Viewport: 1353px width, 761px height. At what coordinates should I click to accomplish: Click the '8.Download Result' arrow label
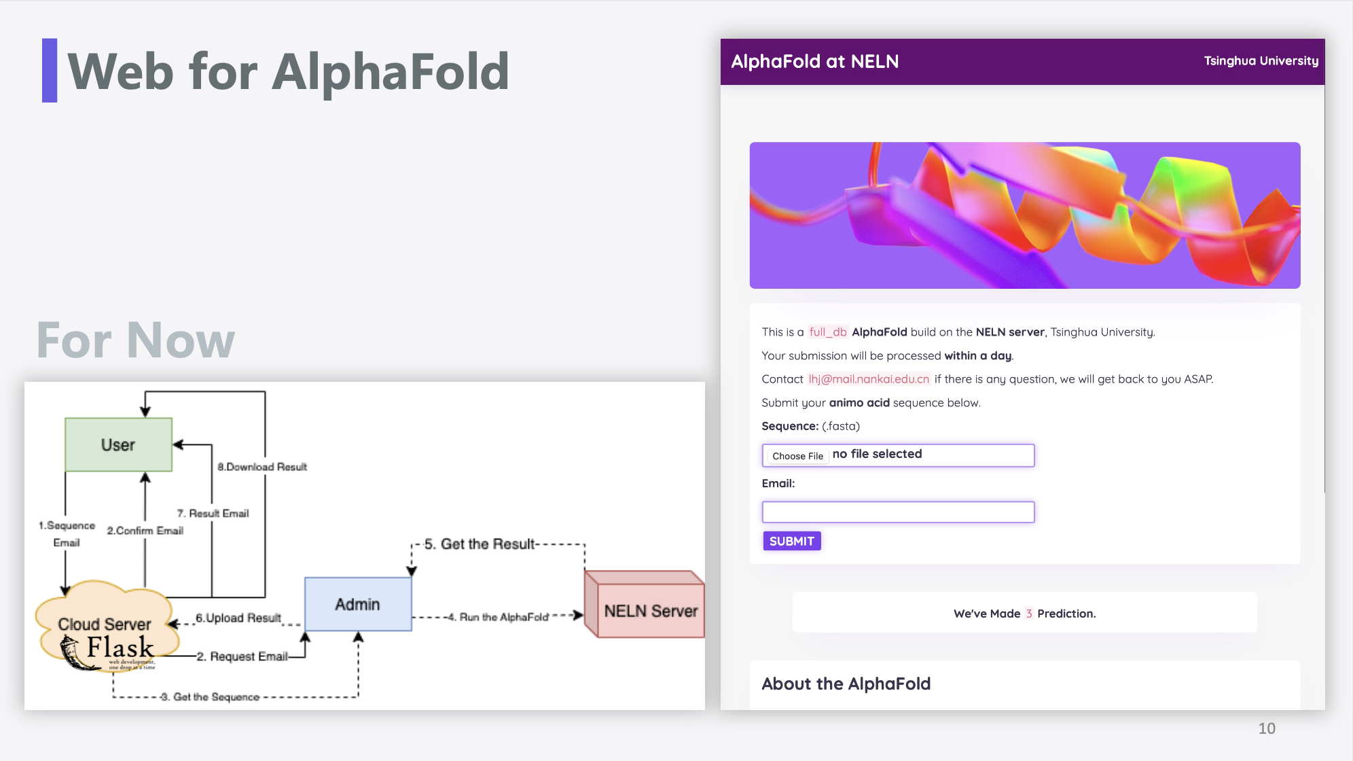262,467
